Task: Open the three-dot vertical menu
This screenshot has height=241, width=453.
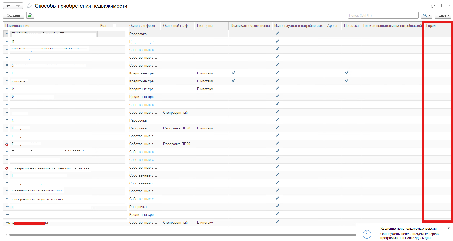Action: tap(441, 5)
